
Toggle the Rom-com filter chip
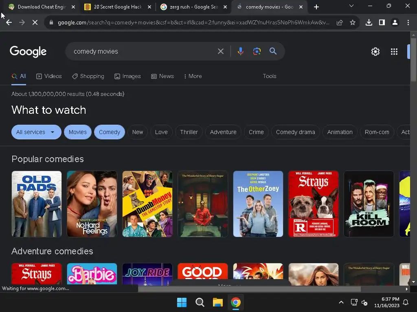(377, 132)
